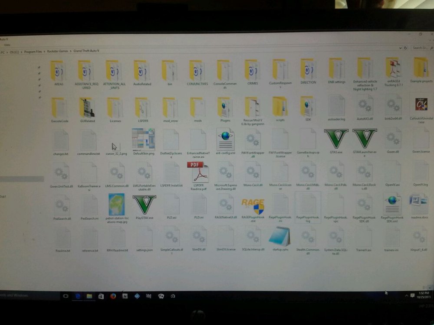Select the DefaultSkin.png thumbnail
Screen dimensions: 434x325
pos(143,142)
